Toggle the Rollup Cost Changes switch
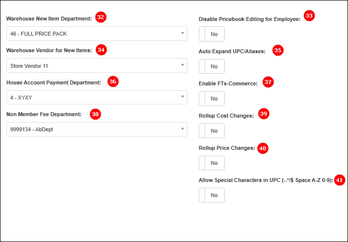Image resolution: width=348 pixels, height=242 pixels. click(x=211, y=131)
